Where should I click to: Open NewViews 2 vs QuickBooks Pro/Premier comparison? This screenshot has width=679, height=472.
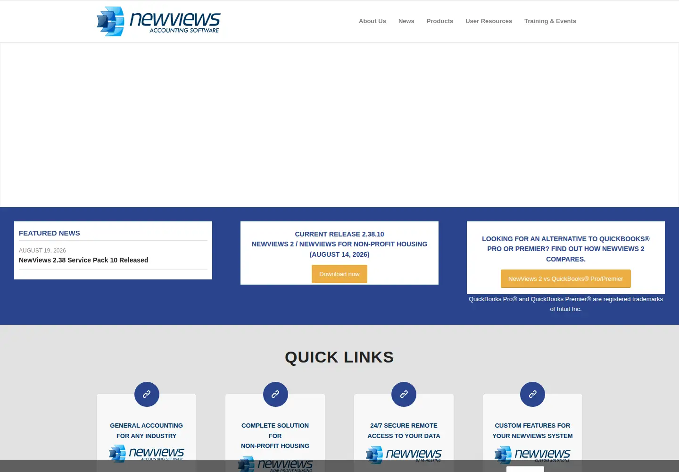pyautogui.click(x=566, y=279)
